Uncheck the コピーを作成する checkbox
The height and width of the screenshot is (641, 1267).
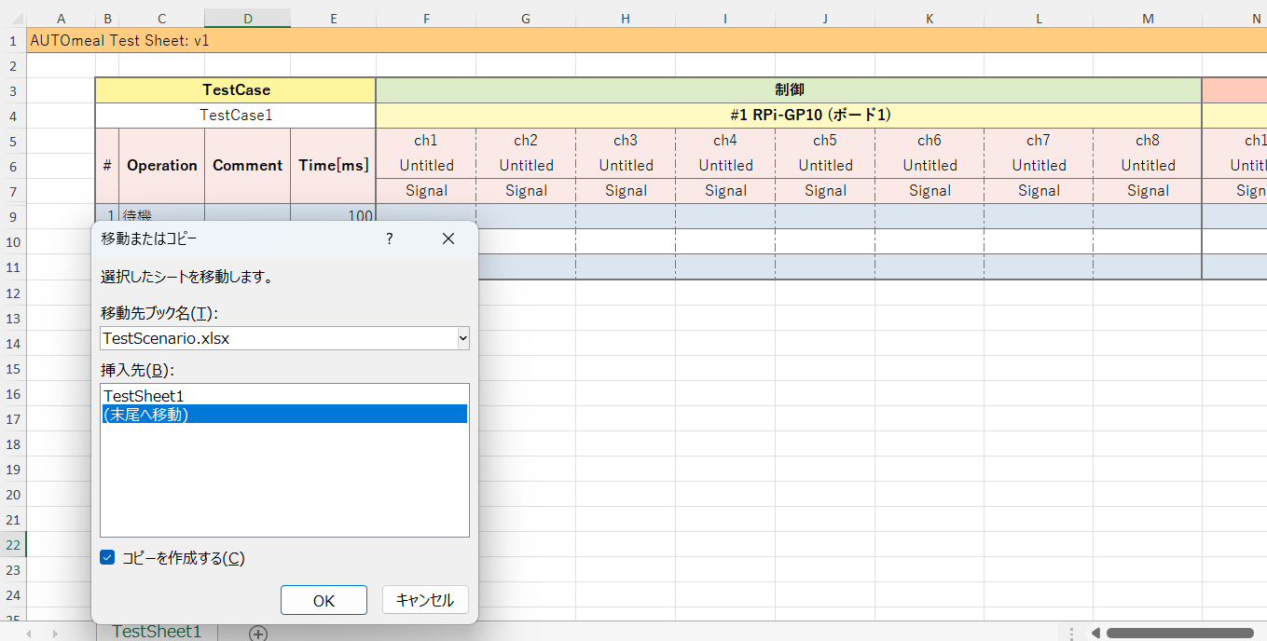coord(108,558)
